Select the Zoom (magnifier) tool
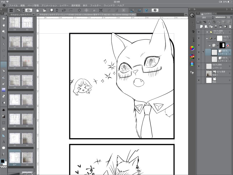The height and width of the screenshot is (175, 233). (4, 19)
